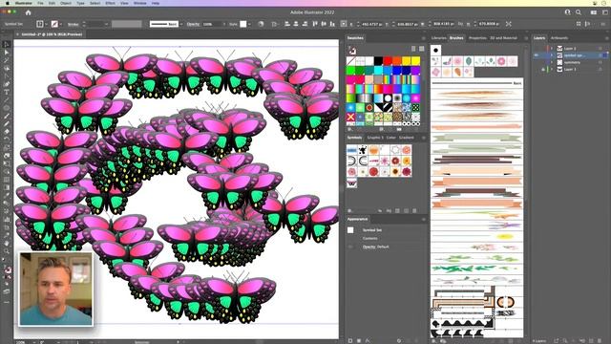Viewport: 611px width, 344px height.
Task: Open the search icon at top right
Action: coord(579,12)
